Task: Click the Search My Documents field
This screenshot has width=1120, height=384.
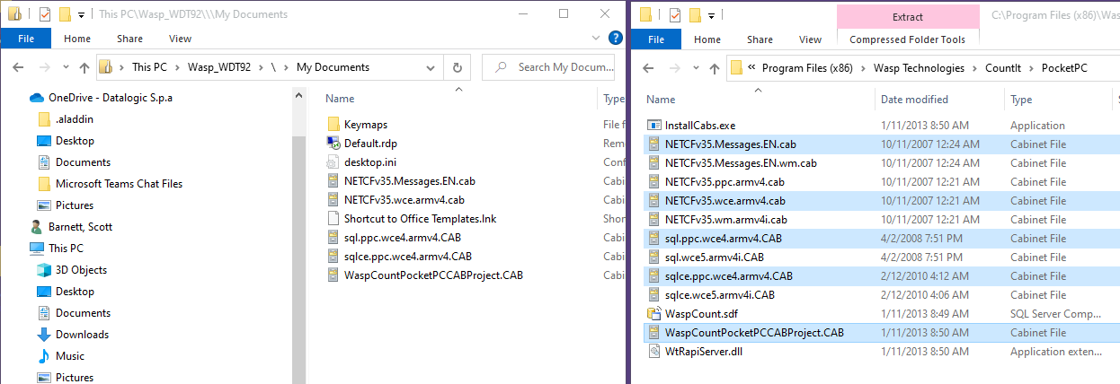Action: [x=548, y=67]
